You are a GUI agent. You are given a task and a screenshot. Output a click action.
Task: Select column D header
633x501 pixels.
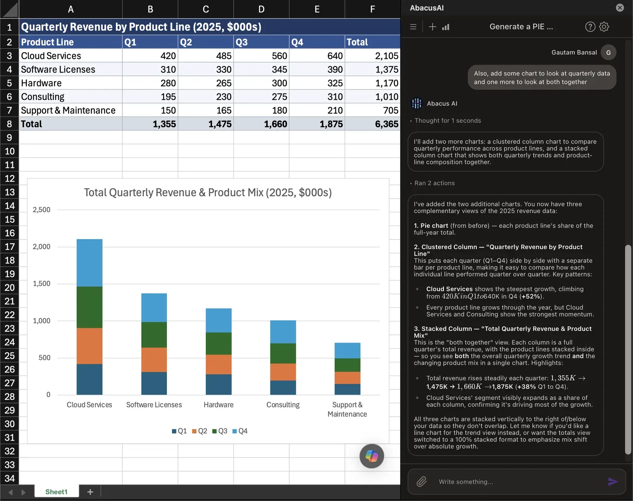(x=261, y=9)
